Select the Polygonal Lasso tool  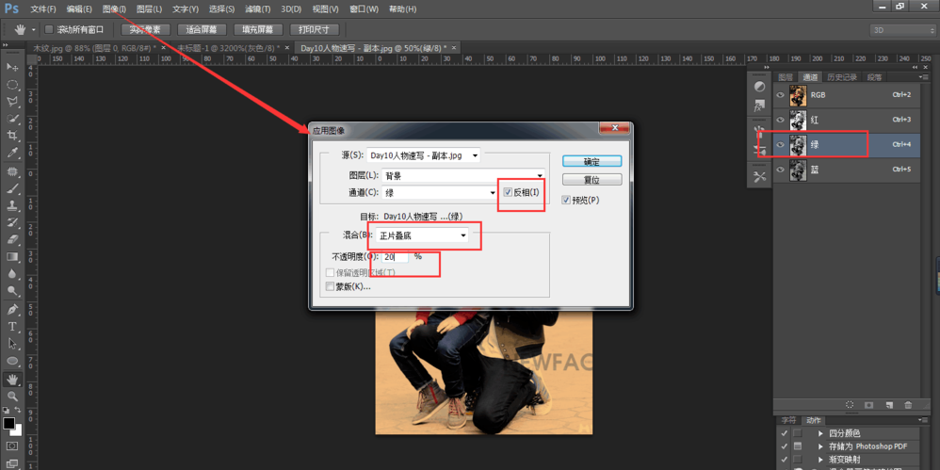click(x=12, y=102)
